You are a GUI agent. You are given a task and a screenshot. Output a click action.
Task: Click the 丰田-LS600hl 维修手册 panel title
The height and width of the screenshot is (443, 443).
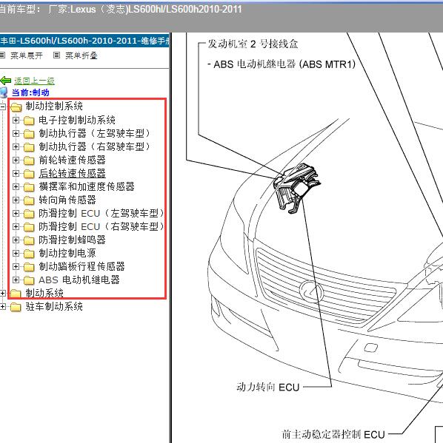coord(85,41)
